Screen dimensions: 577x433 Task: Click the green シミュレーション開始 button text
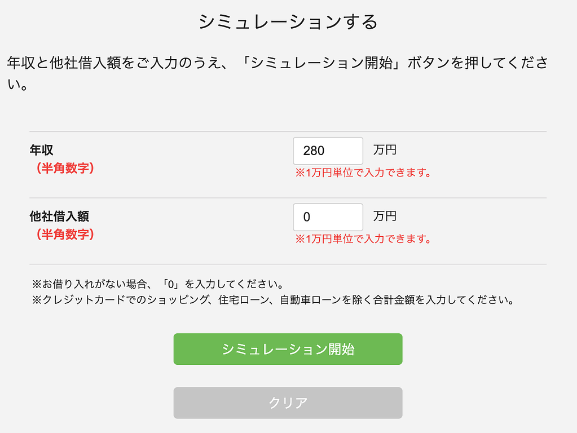[x=288, y=349]
